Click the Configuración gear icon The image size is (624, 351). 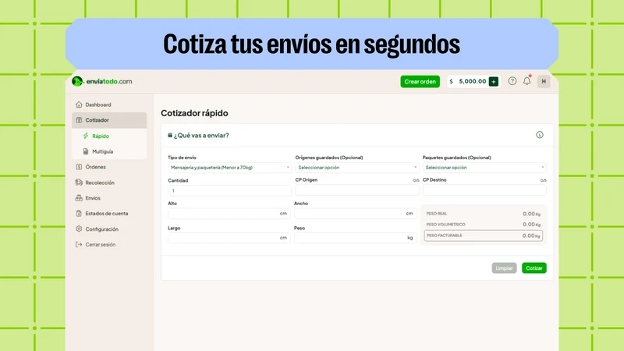[x=79, y=229]
